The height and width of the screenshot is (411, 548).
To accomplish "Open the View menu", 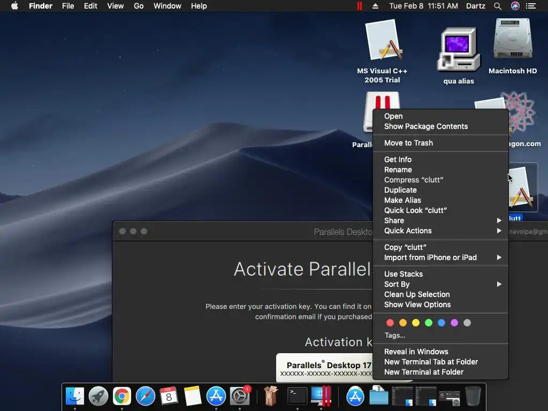I will point(116,6).
